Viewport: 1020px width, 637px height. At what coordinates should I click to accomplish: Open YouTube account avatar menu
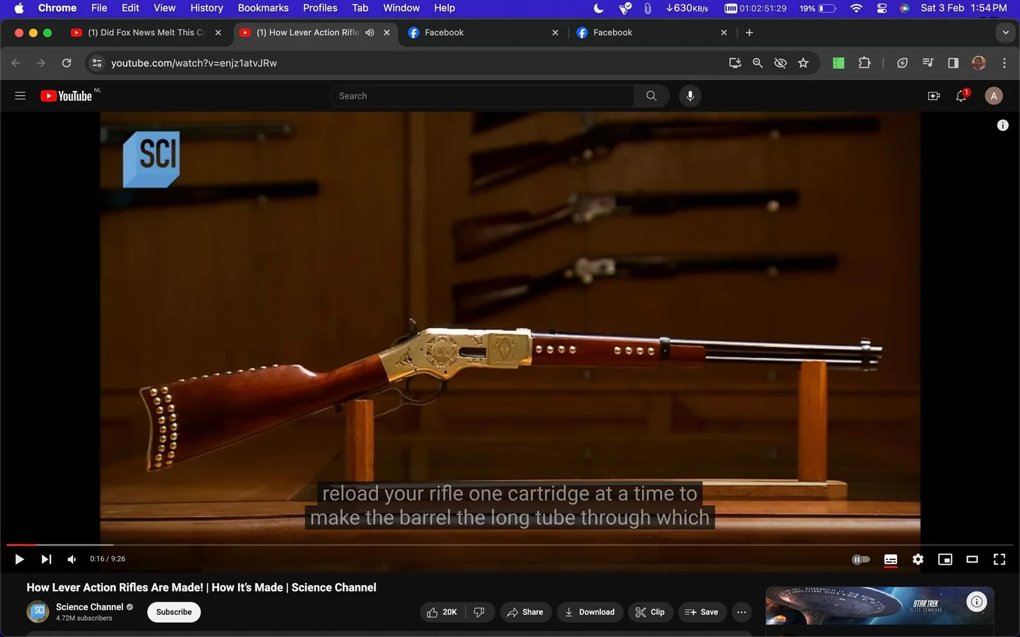[x=993, y=96]
